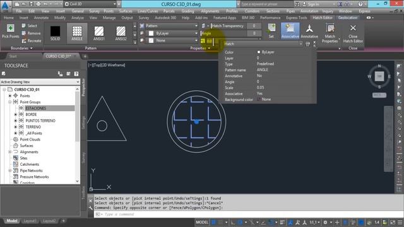Expand the Alignments tree node
This screenshot has width=404, height=227.
click(x=10, y=152)
